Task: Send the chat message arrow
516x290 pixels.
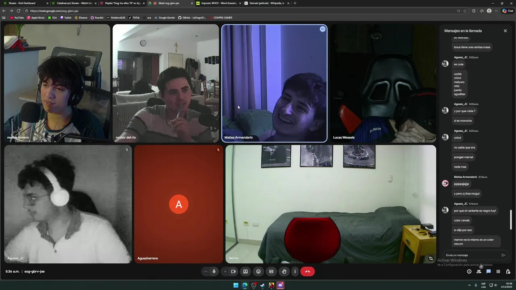Action: pos(504,255)
